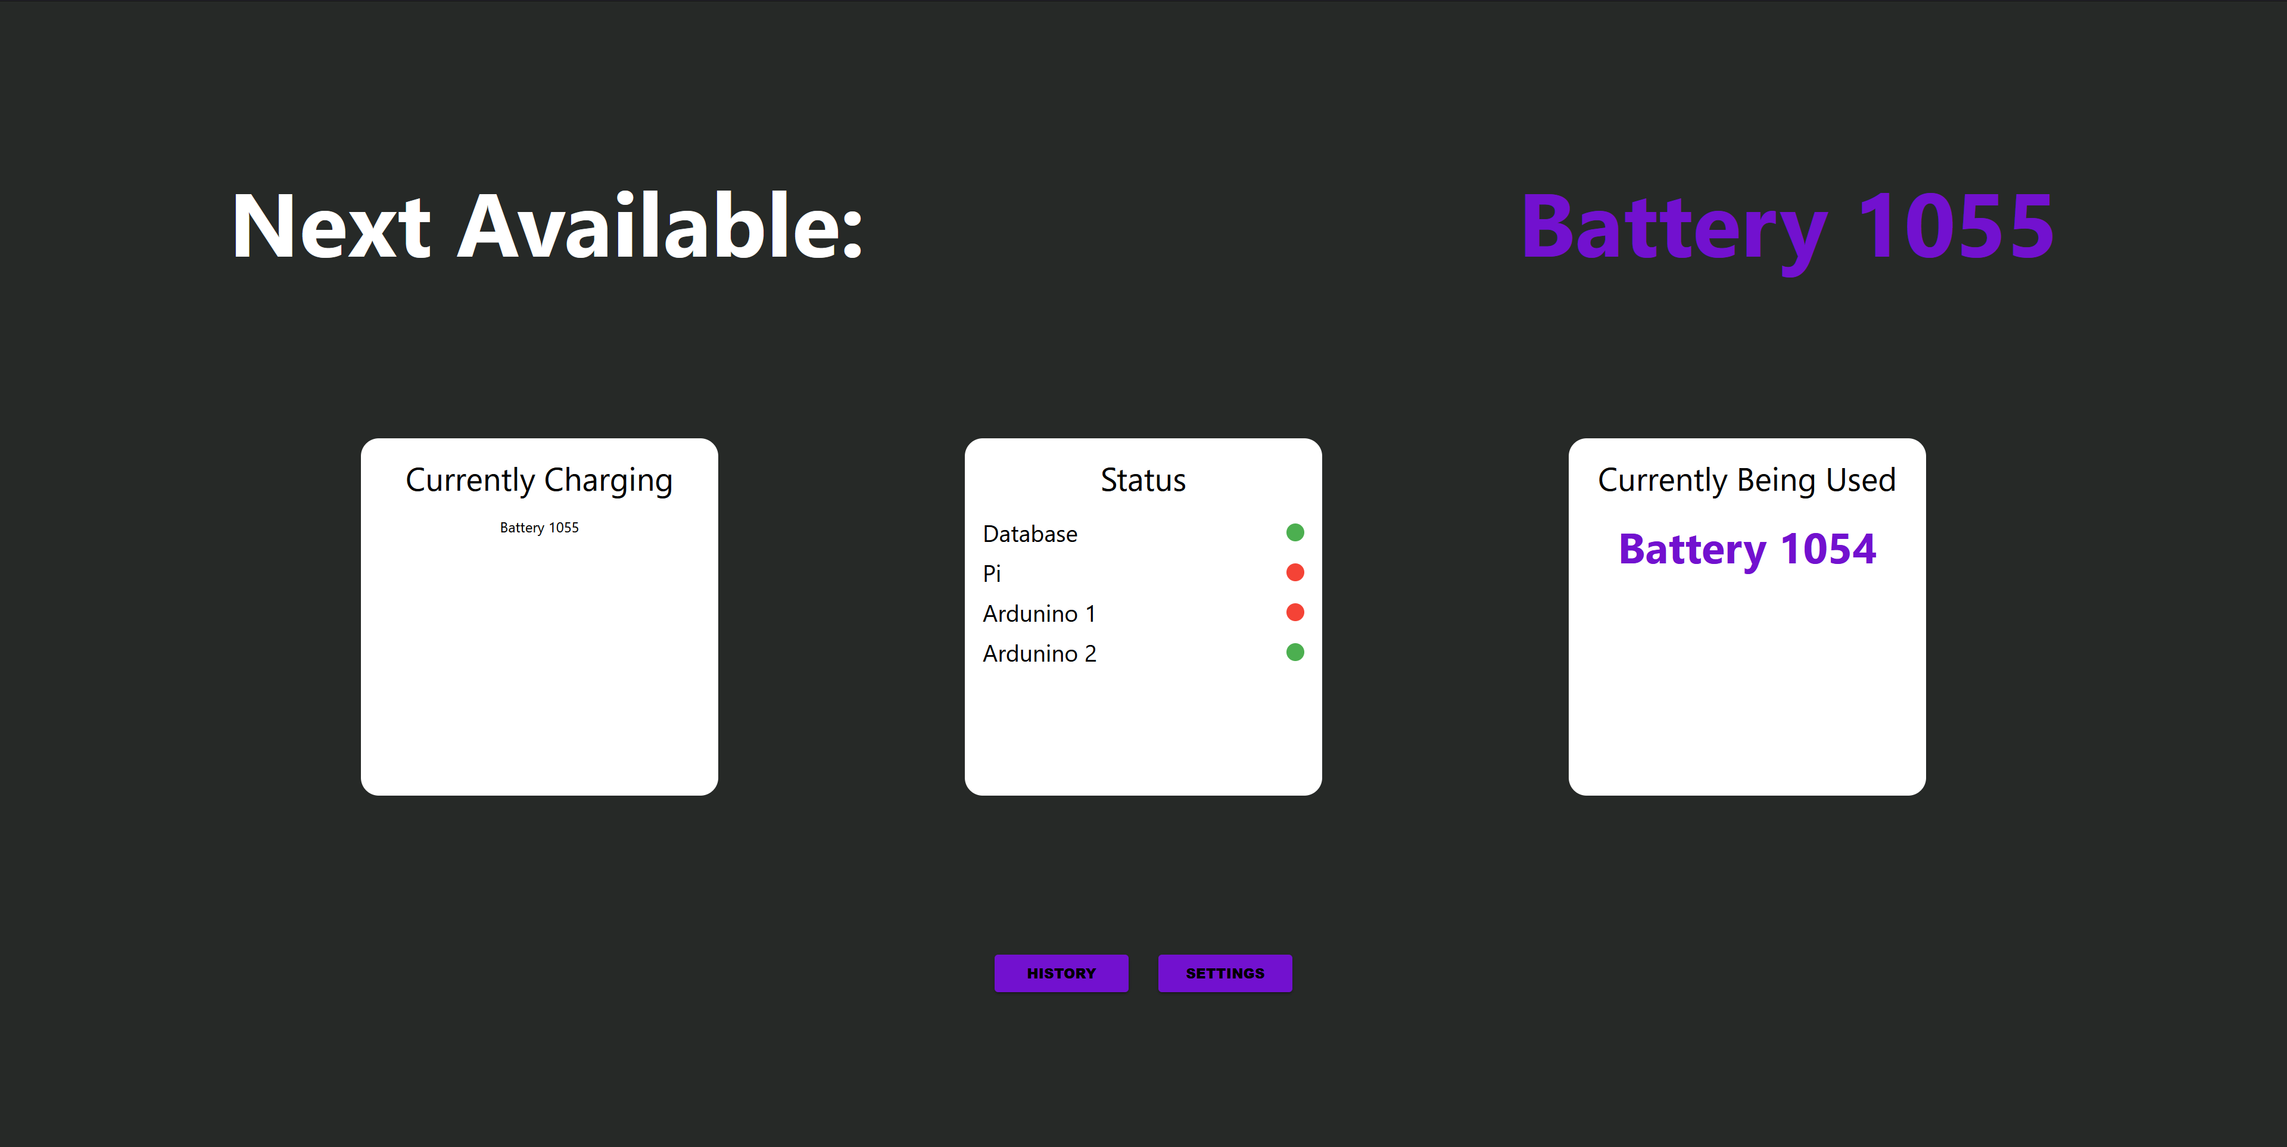Click the Currently Charging card title
The width and height of the screenshot is (2287, 1147).
pos(539,480)
